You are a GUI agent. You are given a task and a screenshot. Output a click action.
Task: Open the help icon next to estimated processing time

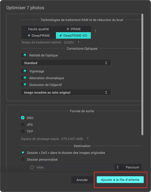click(78, 42)
